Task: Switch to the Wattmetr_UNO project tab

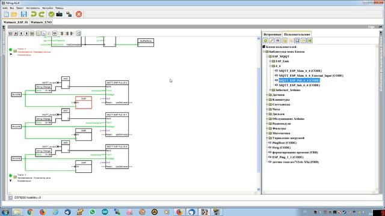Action: pyautogui.click(x=41, y=22)
